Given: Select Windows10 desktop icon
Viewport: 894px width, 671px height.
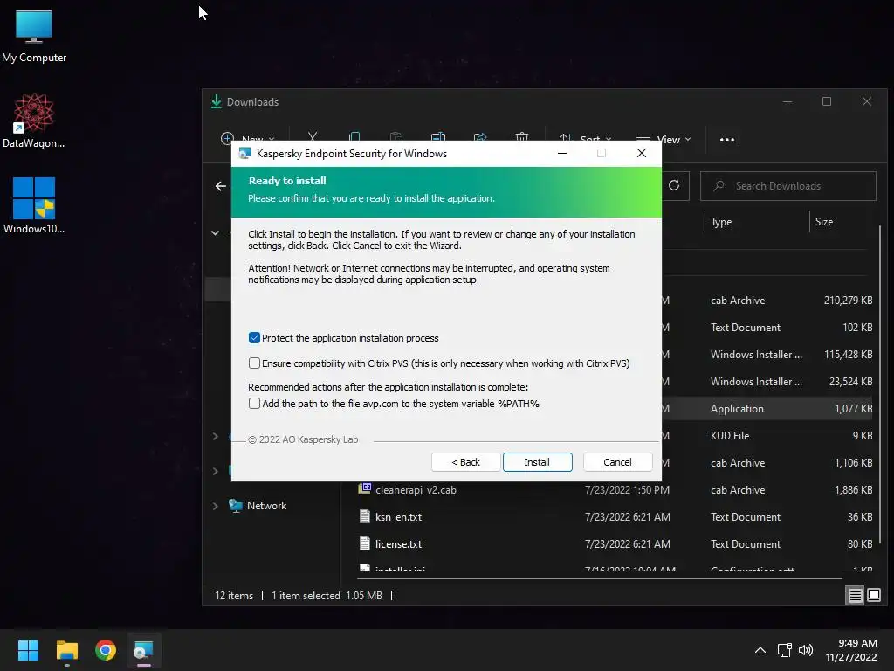Looking at the screenshot, I should pos(34,205).
